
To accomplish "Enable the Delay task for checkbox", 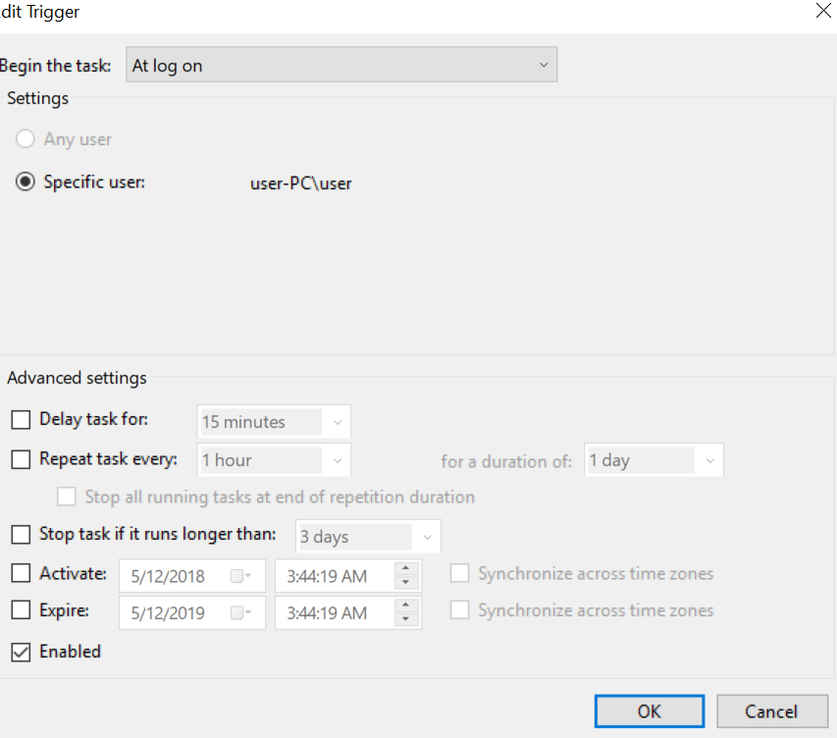I will click(21, 419).
